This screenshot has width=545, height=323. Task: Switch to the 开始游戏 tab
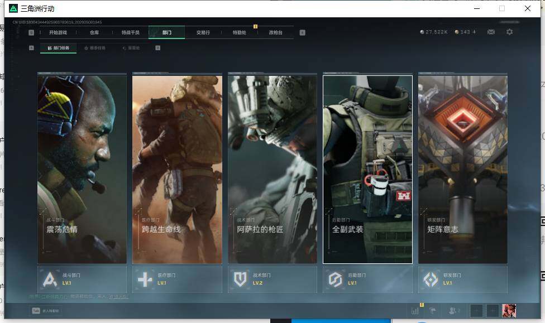tap(58, 32)
